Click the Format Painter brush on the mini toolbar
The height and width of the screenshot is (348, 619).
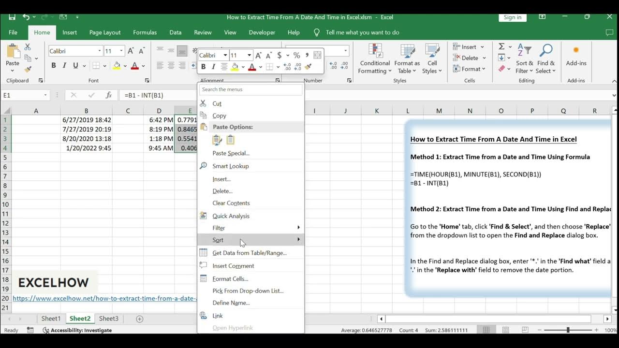(308, 67)
